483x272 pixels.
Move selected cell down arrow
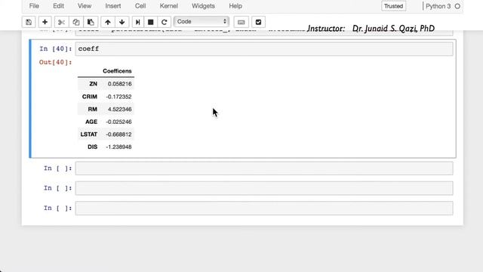[122, 22]
